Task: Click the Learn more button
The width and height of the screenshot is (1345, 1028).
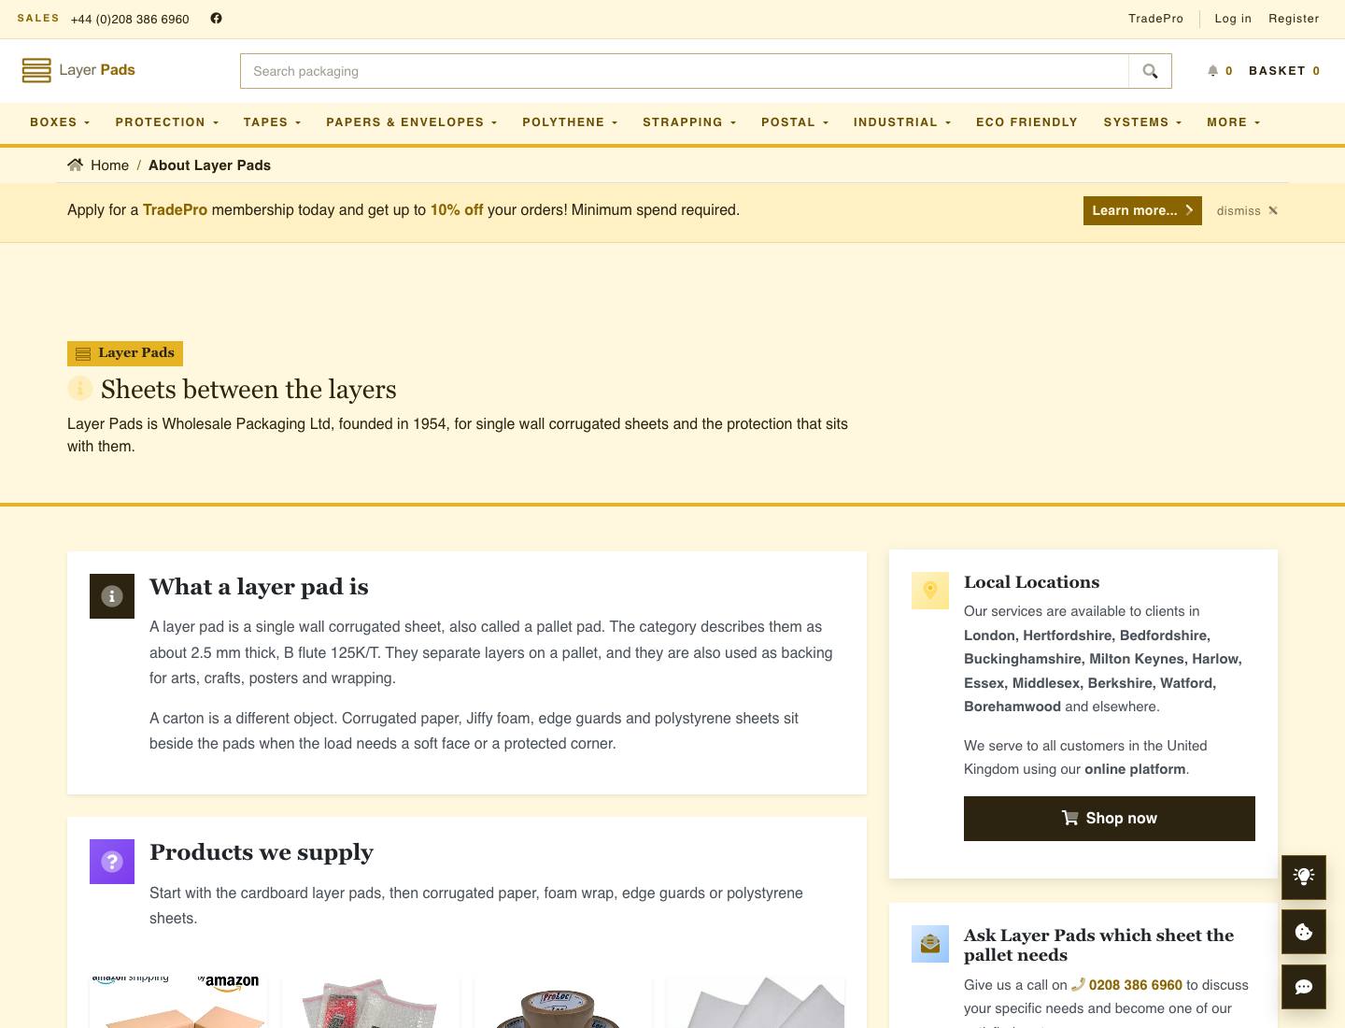Action: 1142,210
